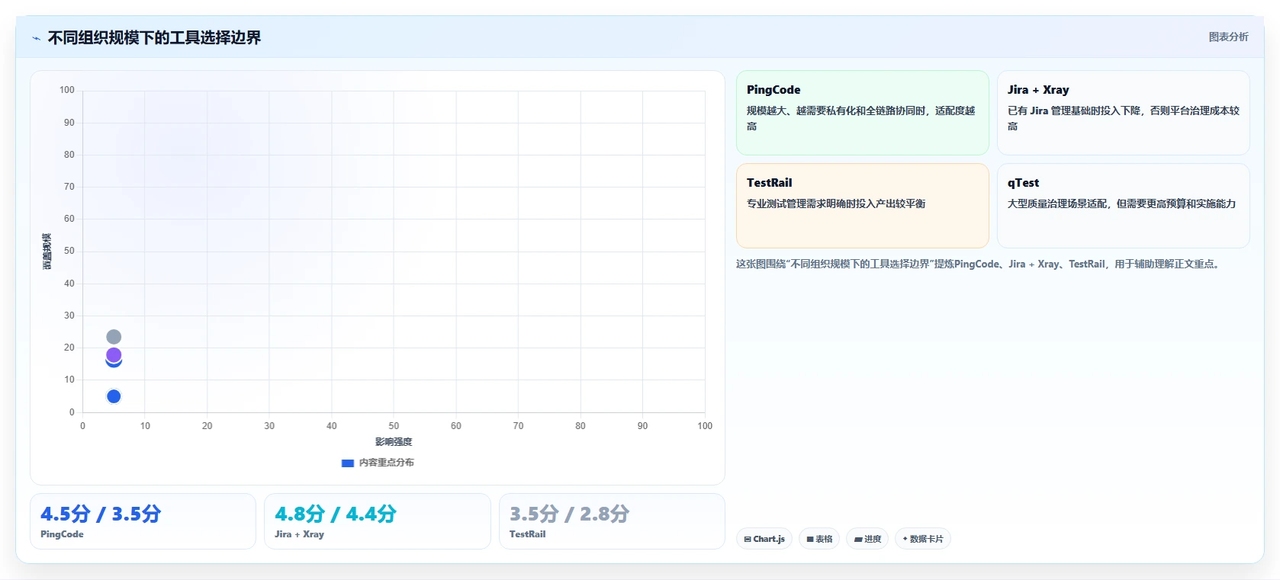This screenshot has width=1280, height=580.
Task: Select the 进度 tag
Action: click(867, 539)
